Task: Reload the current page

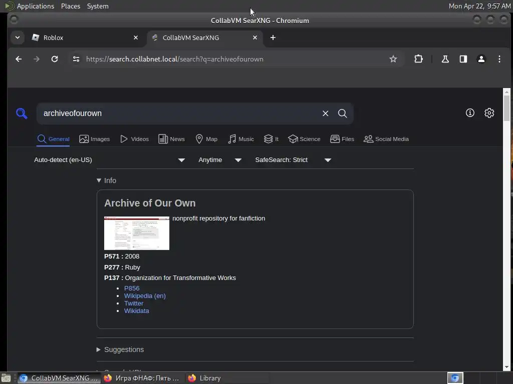Action: (x=54, y=59)
